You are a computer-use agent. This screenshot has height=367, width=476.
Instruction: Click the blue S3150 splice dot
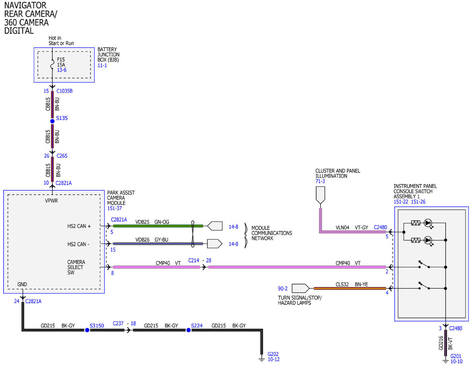coord(87,330)
